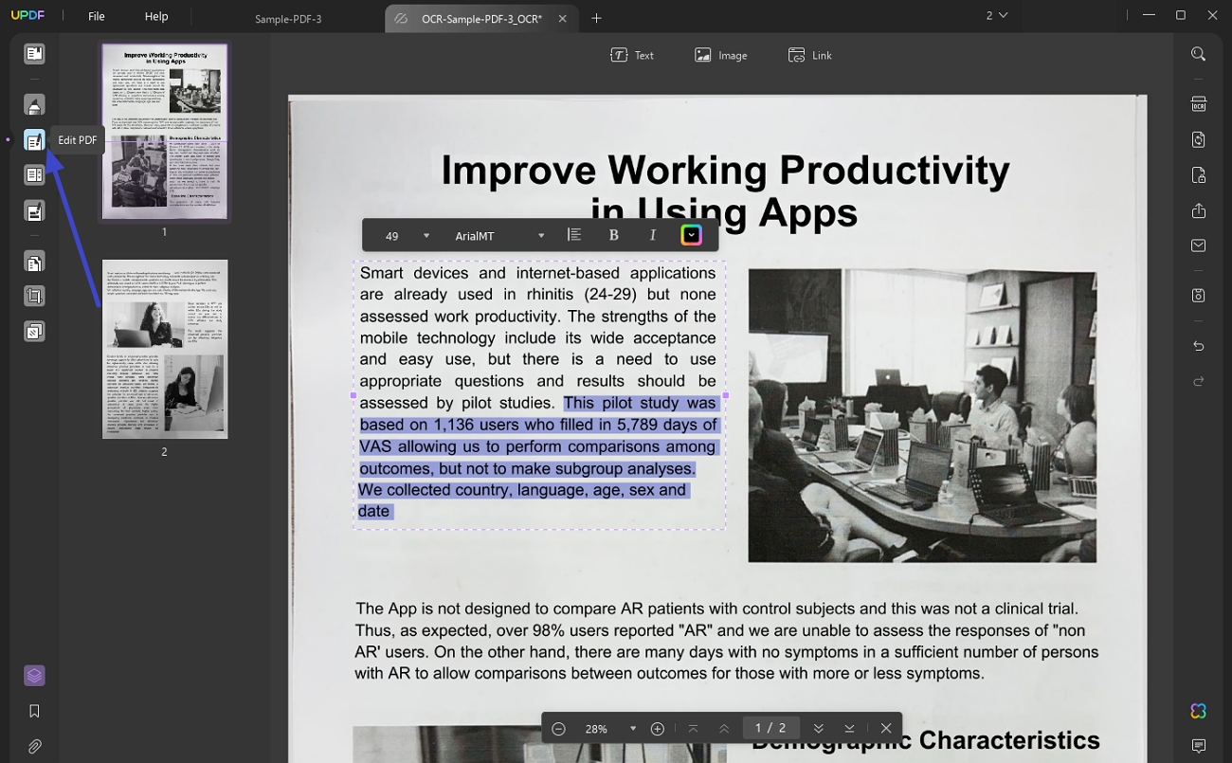Open the Reader mode icon in left sidebar
This screenshot has width=1232, height=763.
[x=34, y=54]
